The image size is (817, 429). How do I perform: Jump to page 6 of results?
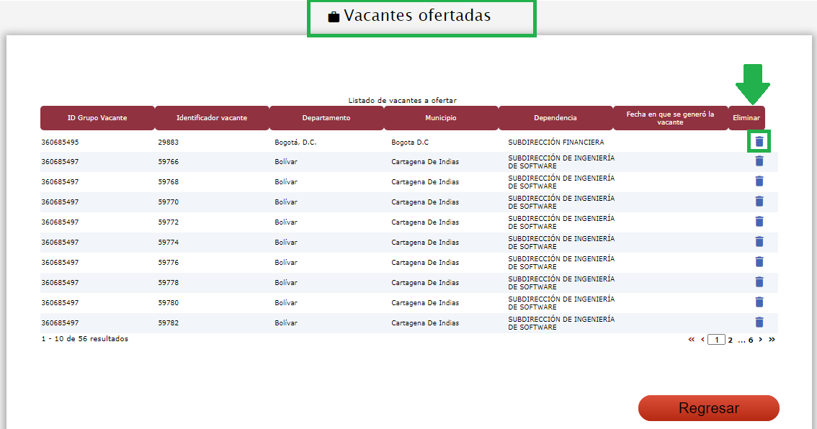750,340
